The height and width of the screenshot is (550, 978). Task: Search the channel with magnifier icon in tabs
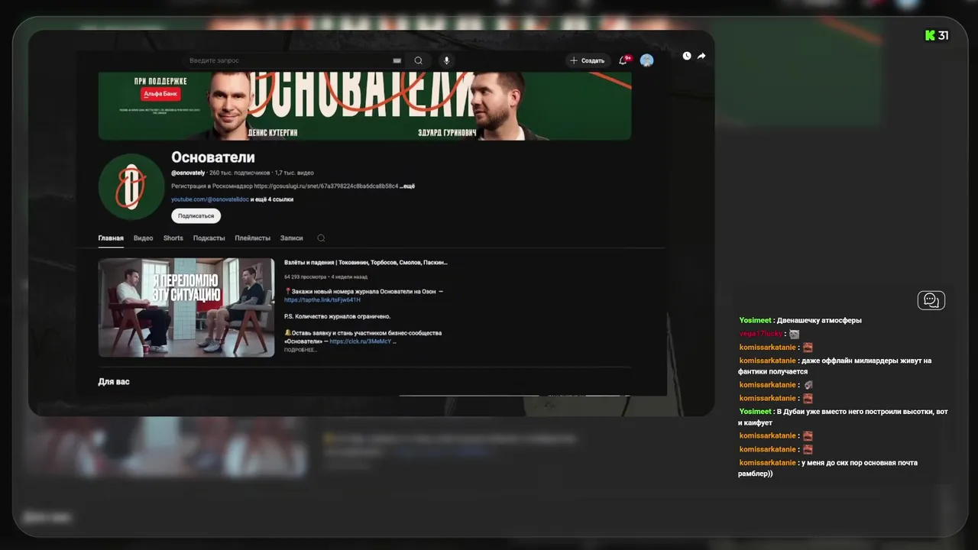click(321, 238)
